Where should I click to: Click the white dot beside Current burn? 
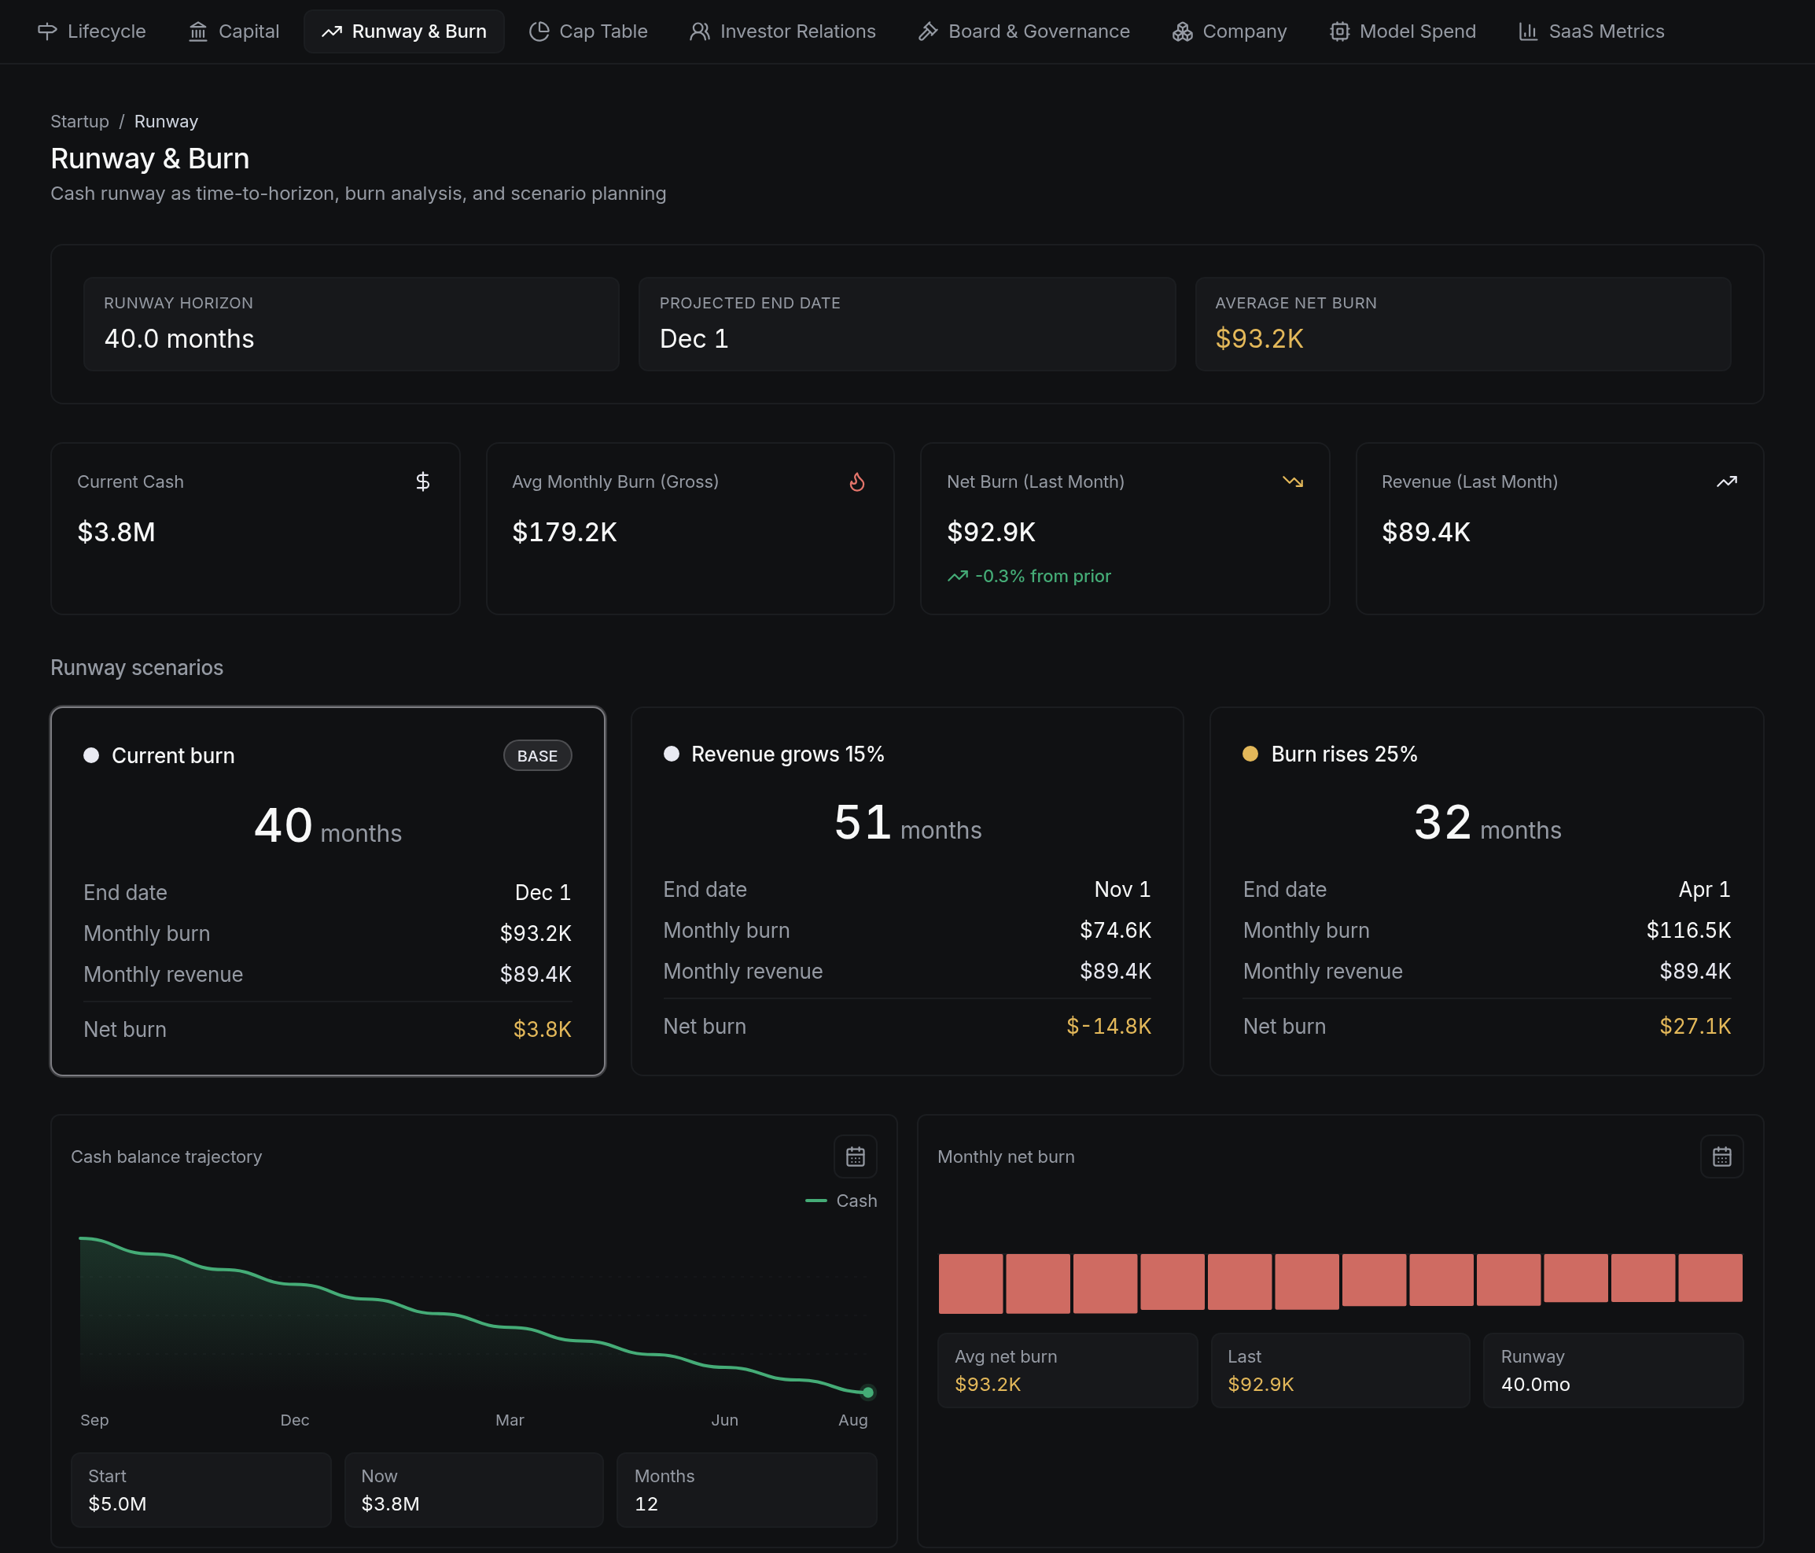91,755
